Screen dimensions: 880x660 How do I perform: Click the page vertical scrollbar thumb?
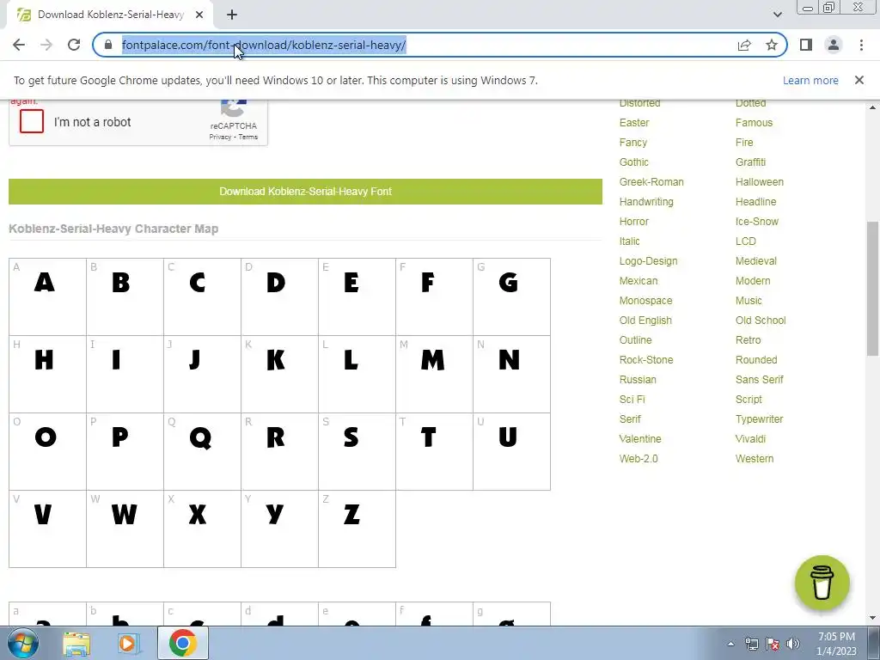872,289
